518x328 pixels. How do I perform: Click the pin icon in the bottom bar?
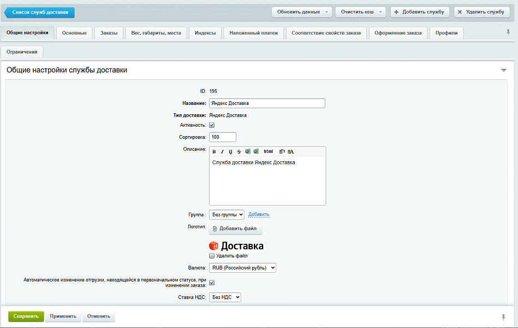click(503, 317)
